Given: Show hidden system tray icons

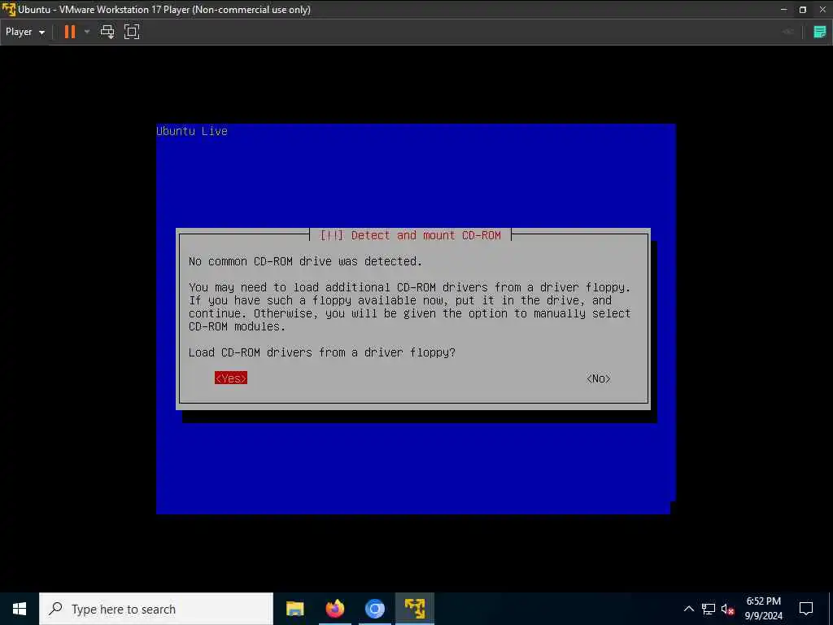Looking at the screenshot, I should [688, 609].
